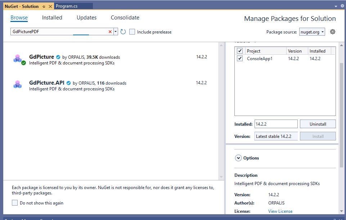Enable Include prerelease packages
Screen dimensions: 346x220
(x=132, y=32)
